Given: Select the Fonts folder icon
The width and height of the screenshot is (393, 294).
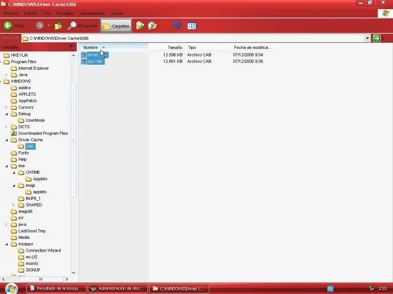Looking at the screenshot, I should [x=14, y=153].
